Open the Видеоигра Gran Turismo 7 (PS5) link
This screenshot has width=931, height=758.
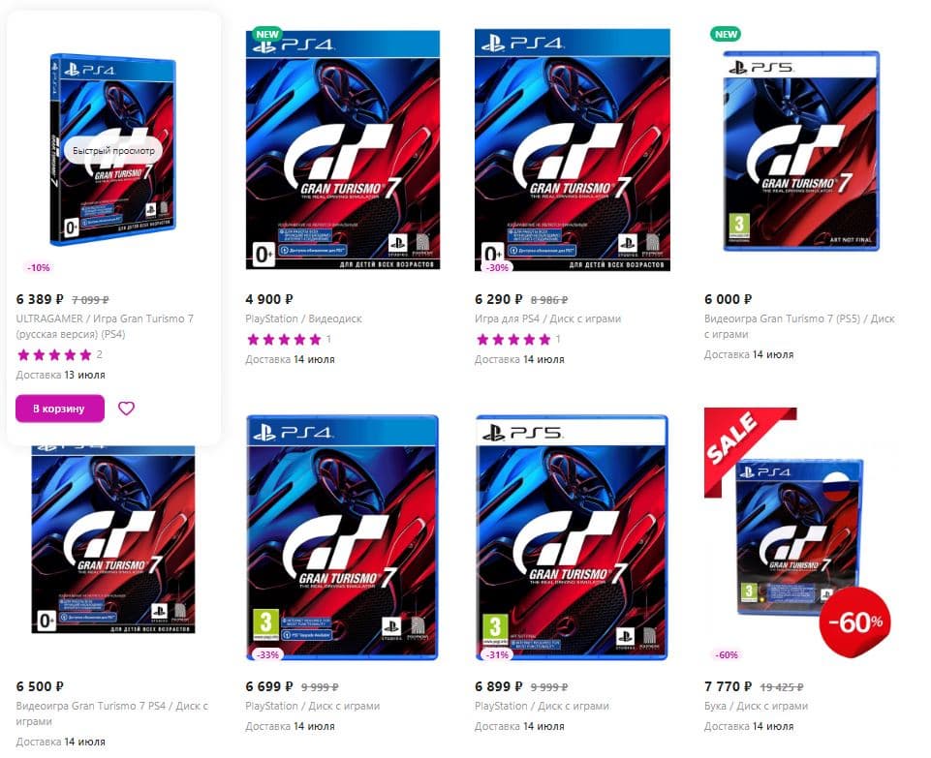[799, 326]
